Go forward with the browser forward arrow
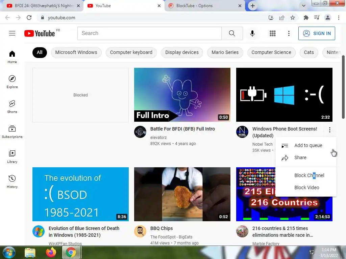Image resolution: width=346 pixels, height=259 pixels. click(18, 18)
